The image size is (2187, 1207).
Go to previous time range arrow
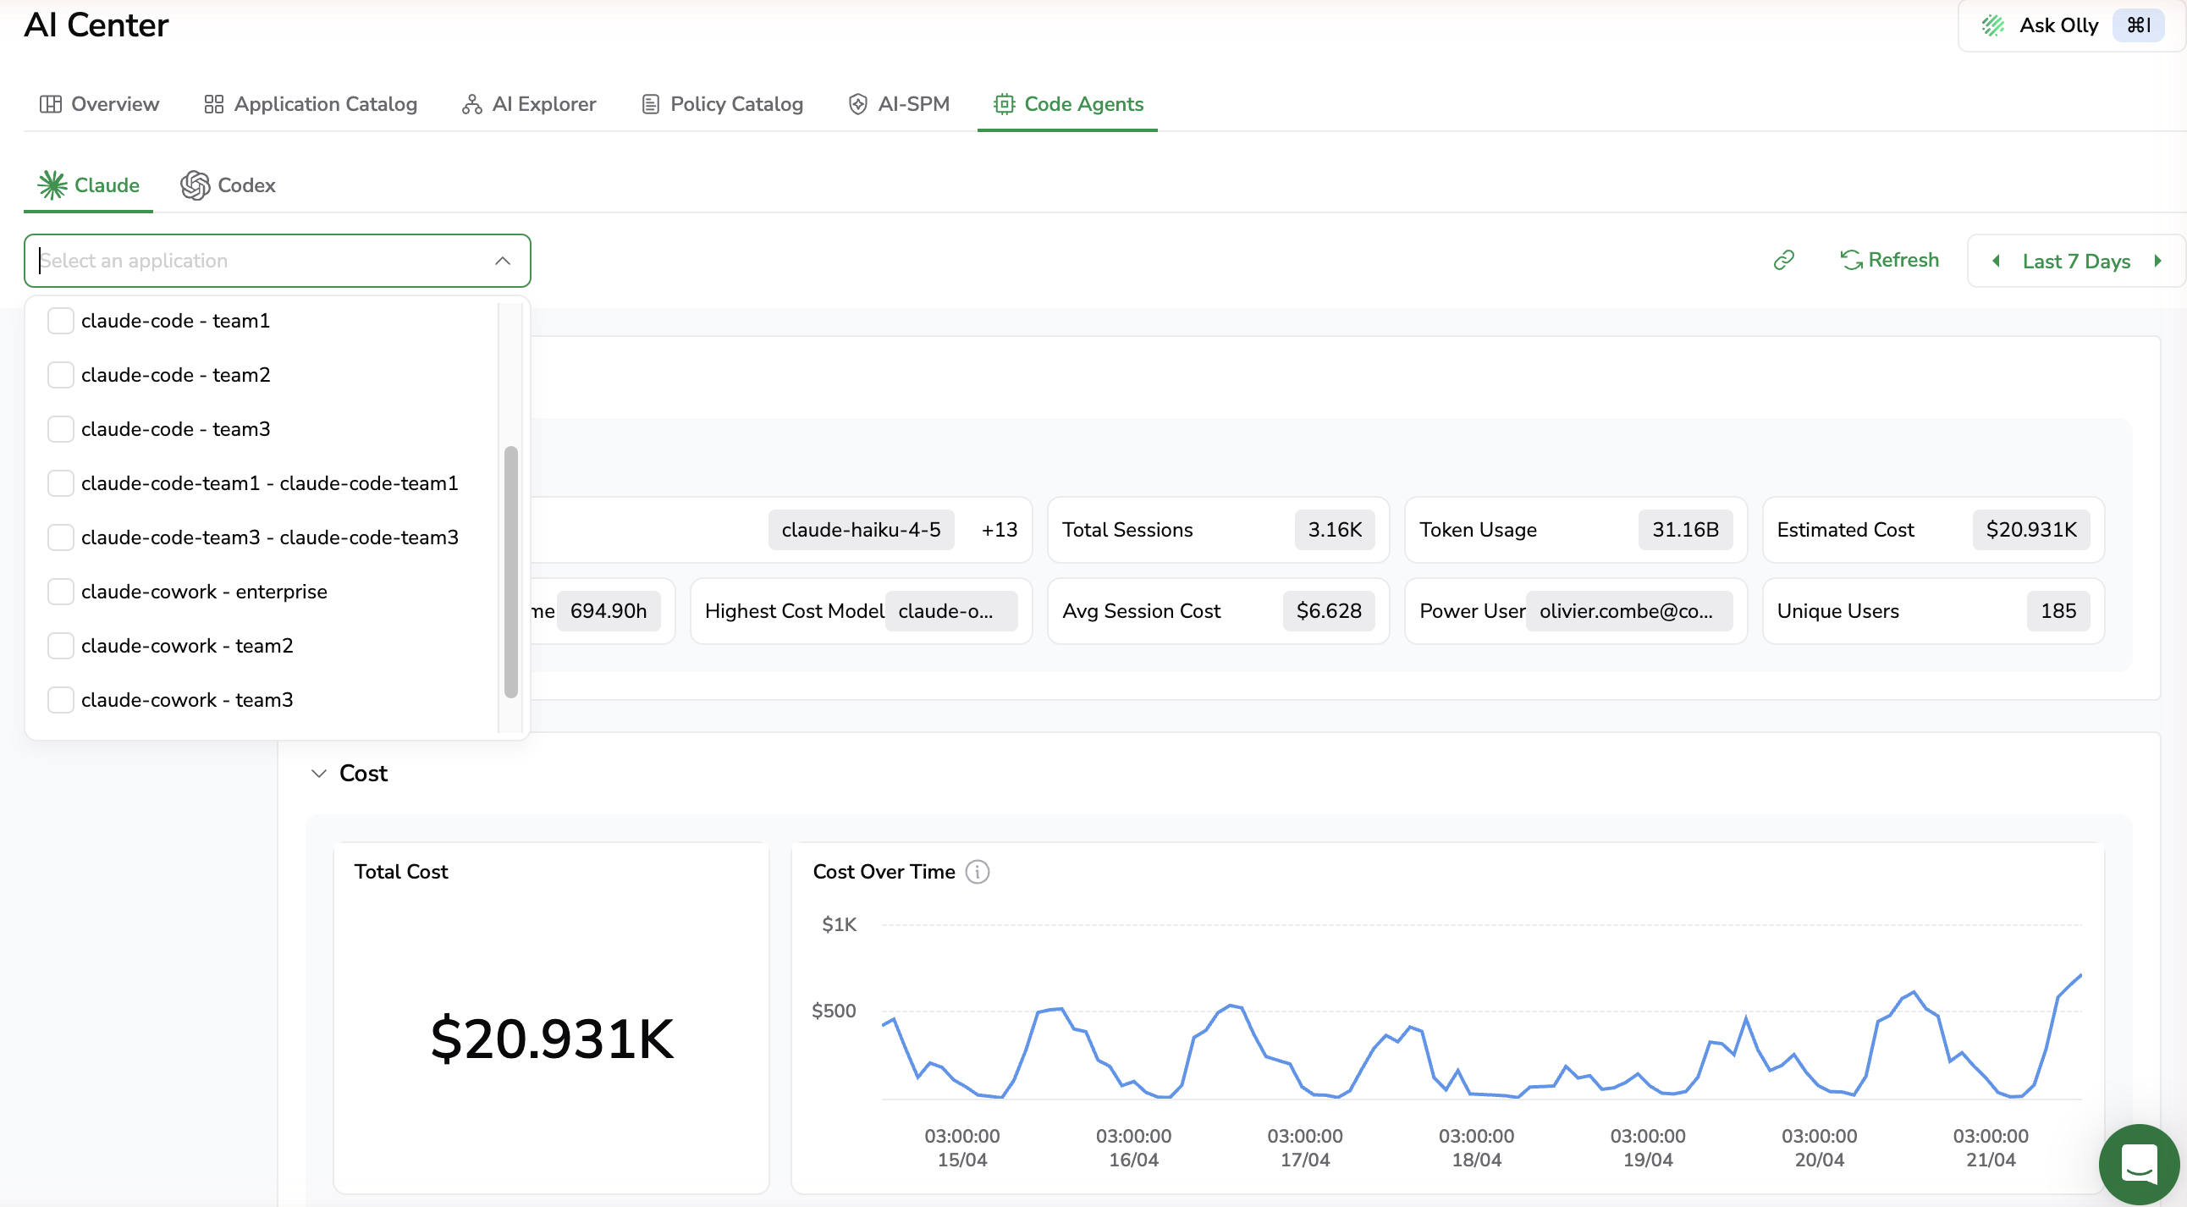pos(1996,261)
